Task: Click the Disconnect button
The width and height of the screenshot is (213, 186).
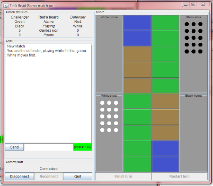Action: click(19, 177)
